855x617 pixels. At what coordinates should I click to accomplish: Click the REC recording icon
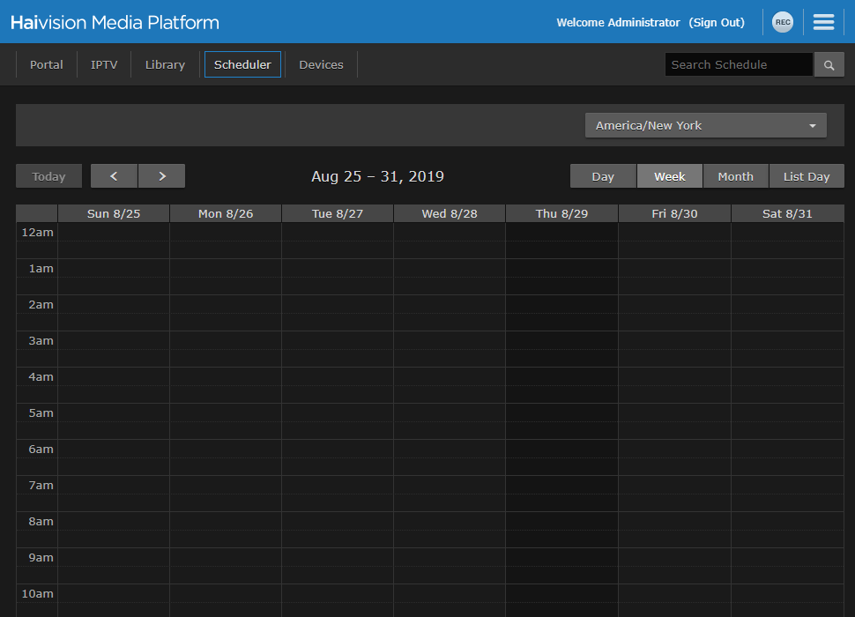(782, 22)
